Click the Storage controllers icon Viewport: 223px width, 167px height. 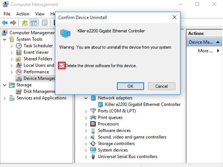[x=93, y=144]
